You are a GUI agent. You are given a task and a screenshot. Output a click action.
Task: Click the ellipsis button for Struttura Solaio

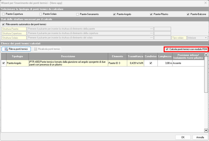(x=151, y=37)
